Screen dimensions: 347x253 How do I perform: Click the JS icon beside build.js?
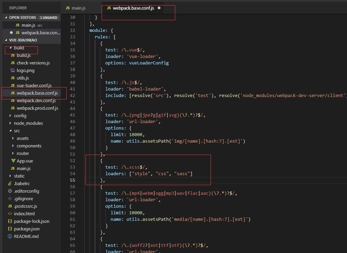coord(13,55)
